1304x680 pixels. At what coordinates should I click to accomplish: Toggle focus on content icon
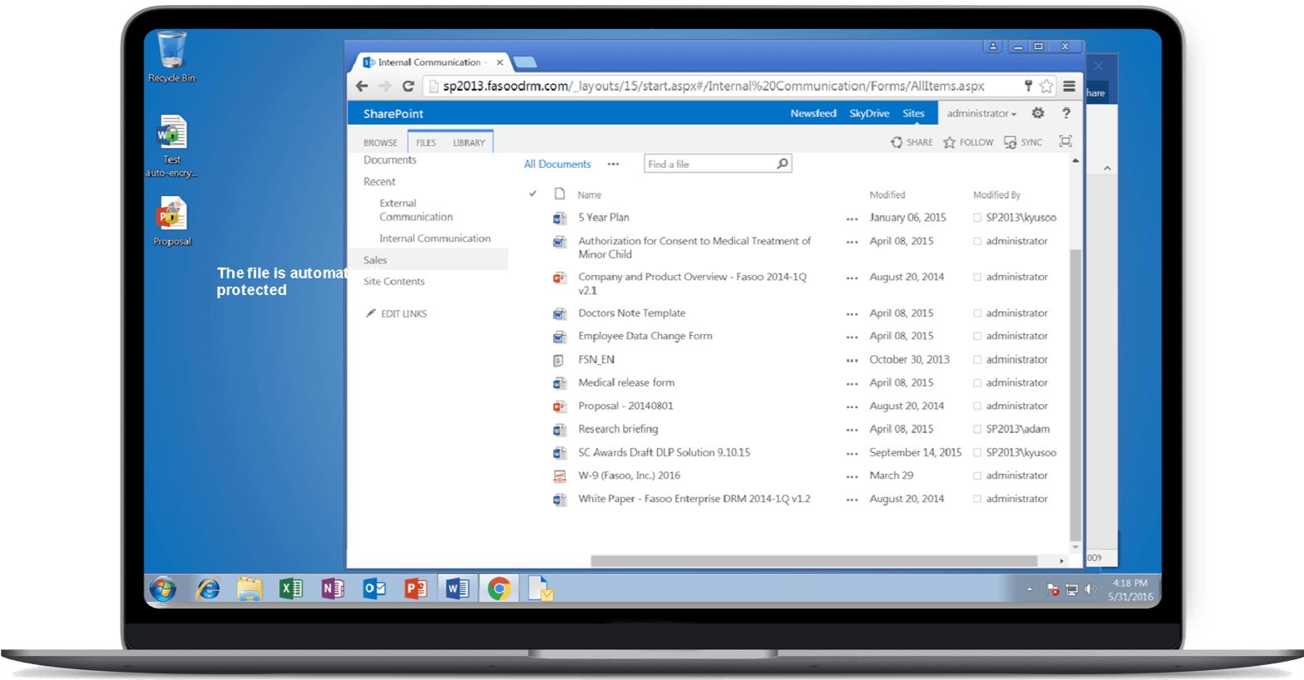[1065, 141]
